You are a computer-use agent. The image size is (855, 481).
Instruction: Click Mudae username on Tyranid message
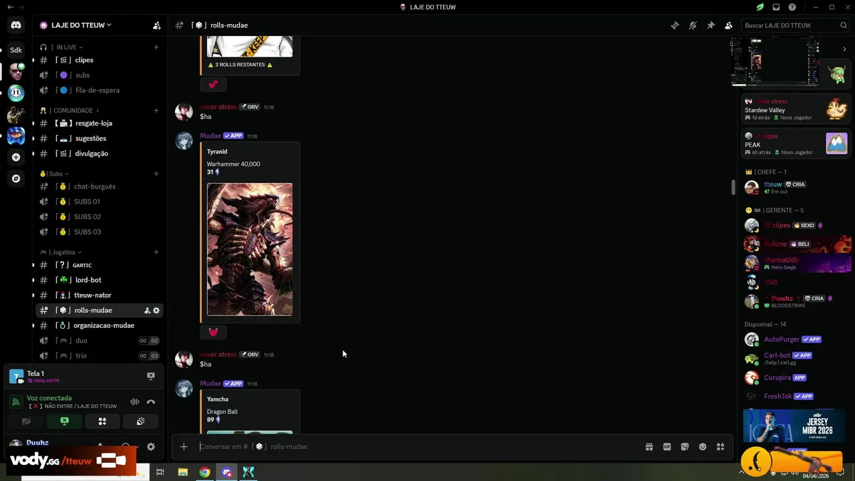210,136
